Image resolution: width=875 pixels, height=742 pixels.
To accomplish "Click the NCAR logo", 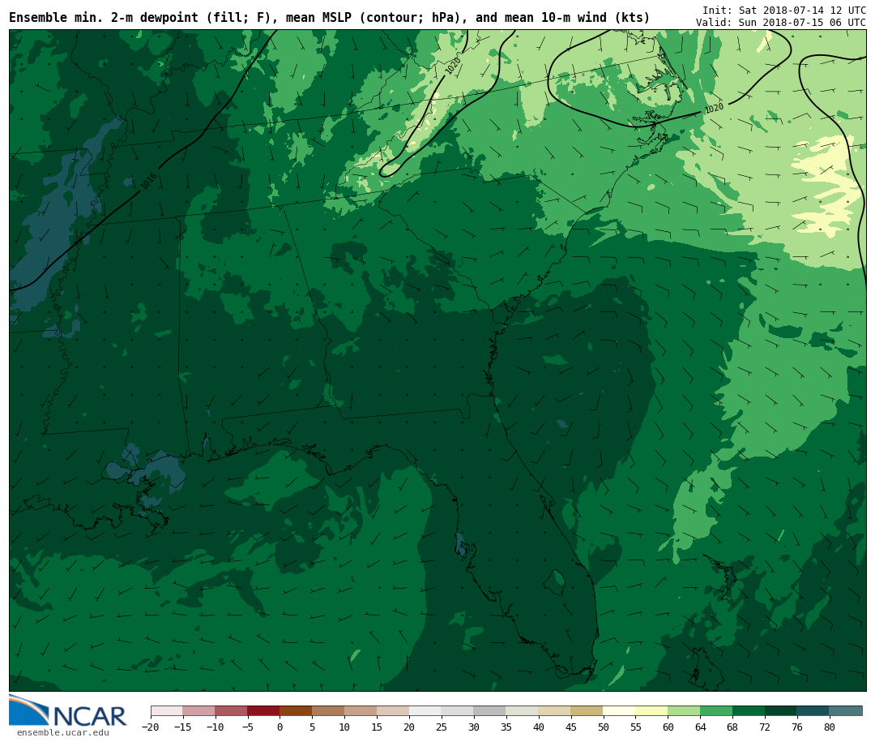I will 67,711.
